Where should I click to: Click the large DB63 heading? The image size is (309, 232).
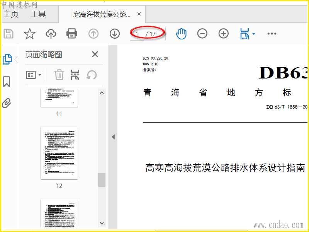(x=283, y=73)
